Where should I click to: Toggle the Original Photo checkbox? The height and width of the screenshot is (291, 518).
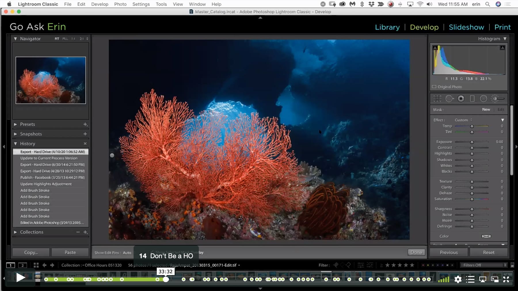click(x=434, y=87)
